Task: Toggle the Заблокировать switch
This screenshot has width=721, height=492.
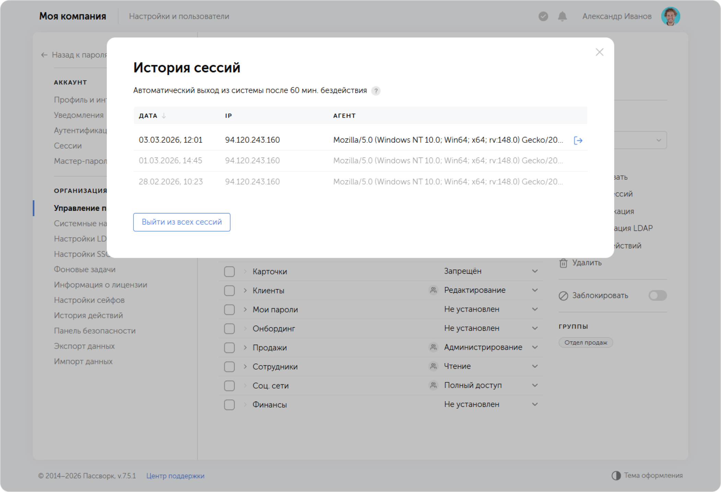Action: pyautogui.click(x=657, y=296)
